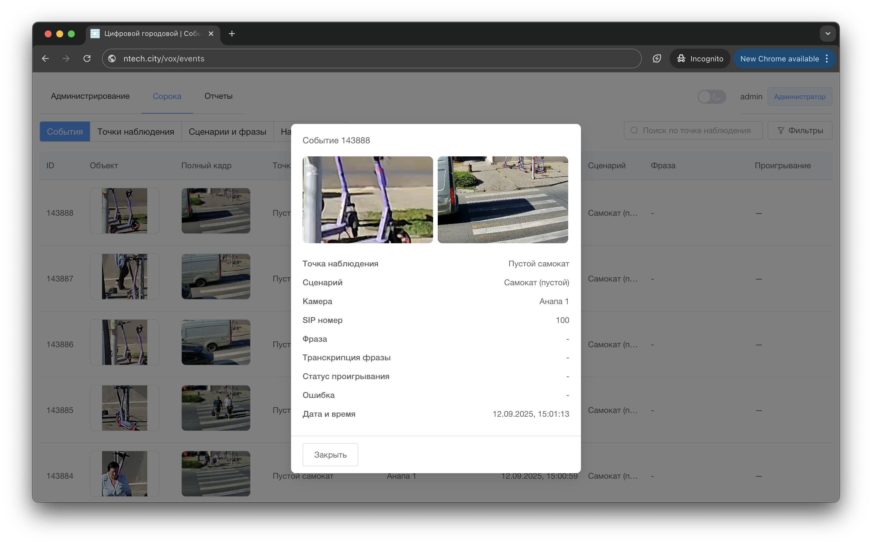Switch to the Отчеты tab
Image resolution: width=872 pixels, height=545 pixels.
(x=218, y=96)
